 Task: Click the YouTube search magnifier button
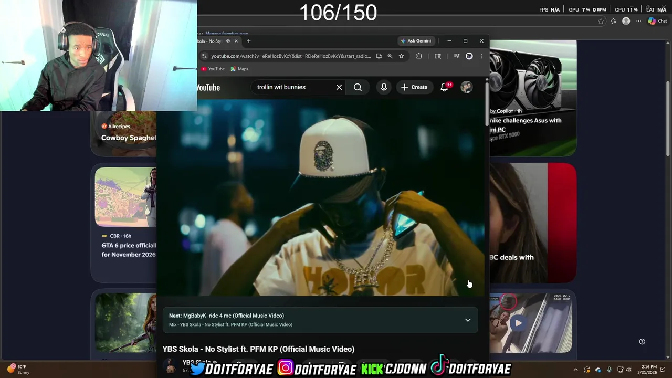pos(358,87)
